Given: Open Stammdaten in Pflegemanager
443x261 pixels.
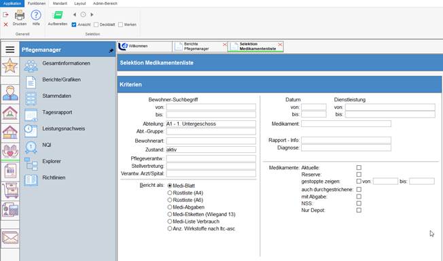Looking at the screenshot, I should click(56, 96).
